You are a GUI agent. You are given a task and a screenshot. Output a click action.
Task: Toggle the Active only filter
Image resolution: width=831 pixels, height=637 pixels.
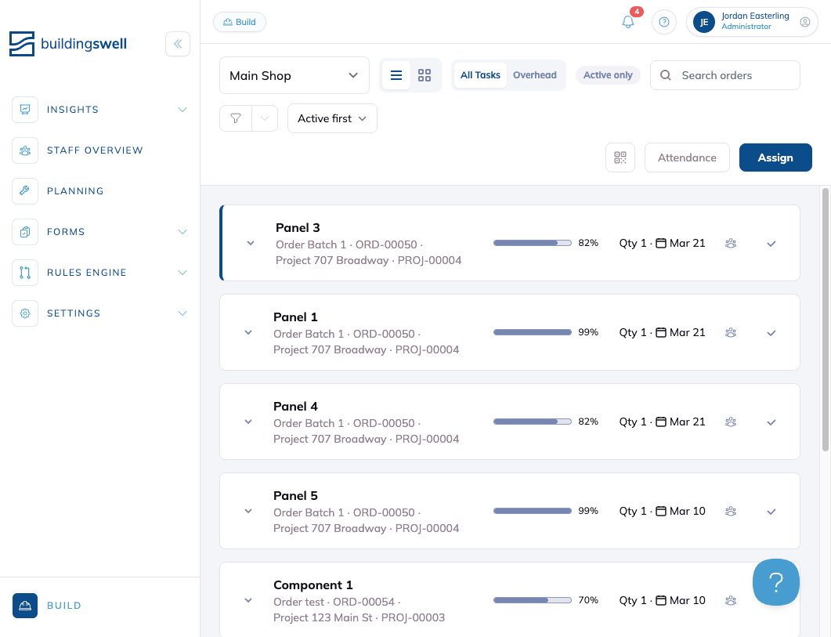coord(608,75)
